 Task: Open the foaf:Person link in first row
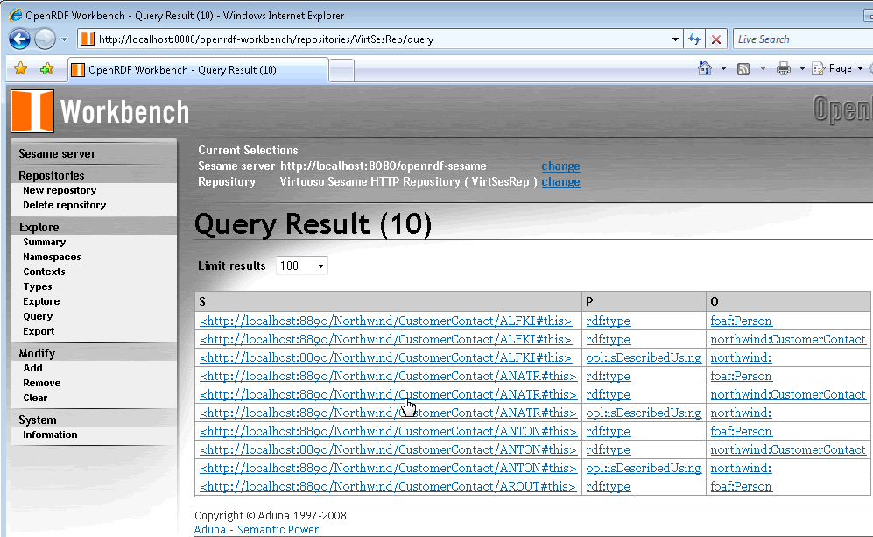coord(741,321)
